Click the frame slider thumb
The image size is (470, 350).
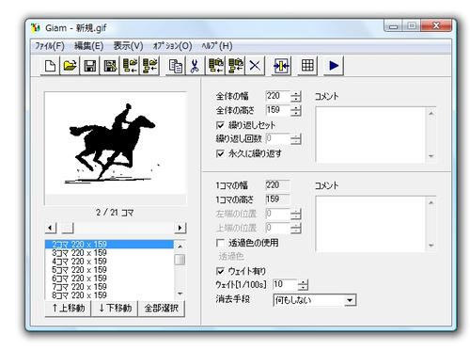pyautogui.click(x=68, y=228)
